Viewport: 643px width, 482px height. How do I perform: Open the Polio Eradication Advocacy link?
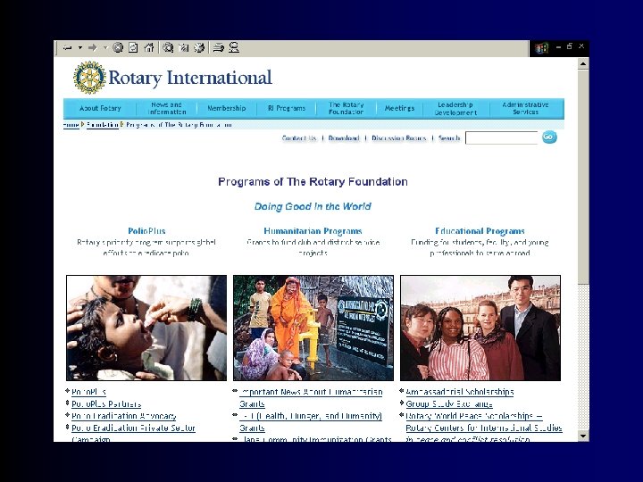[x=124, y=416]
